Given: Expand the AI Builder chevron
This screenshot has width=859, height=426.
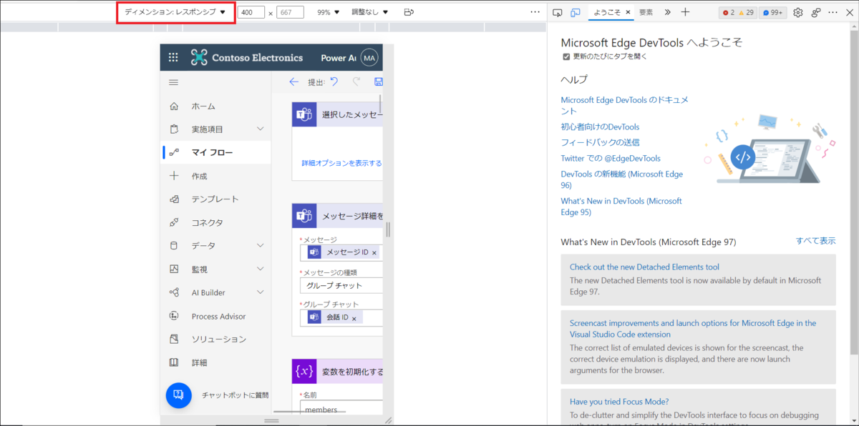Looking at the screenshot, I should click(261, 292).
